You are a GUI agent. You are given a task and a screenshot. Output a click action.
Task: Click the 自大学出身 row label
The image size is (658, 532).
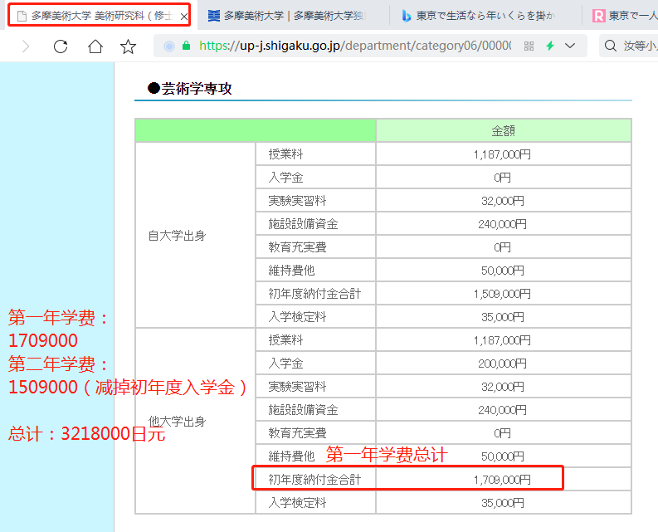(177, 236)
